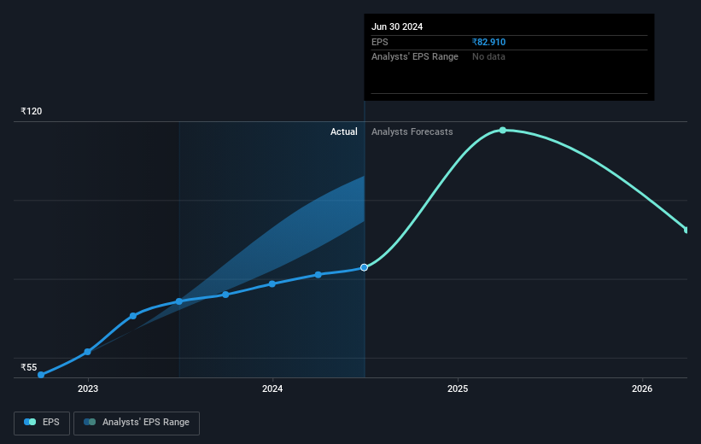Click the Actual label
Screen dimensions: 701x444
[344, 131]
